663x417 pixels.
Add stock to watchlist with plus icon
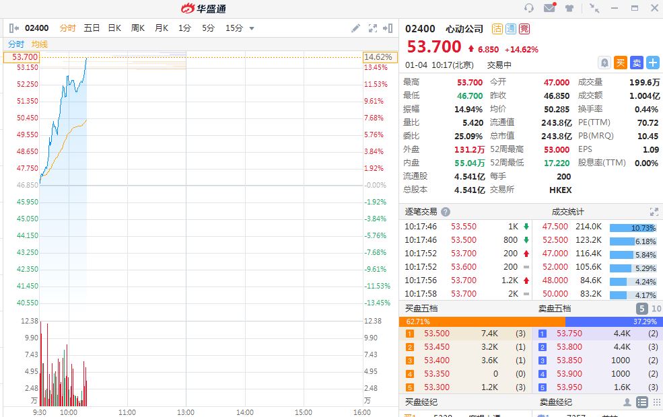[652, 63]
